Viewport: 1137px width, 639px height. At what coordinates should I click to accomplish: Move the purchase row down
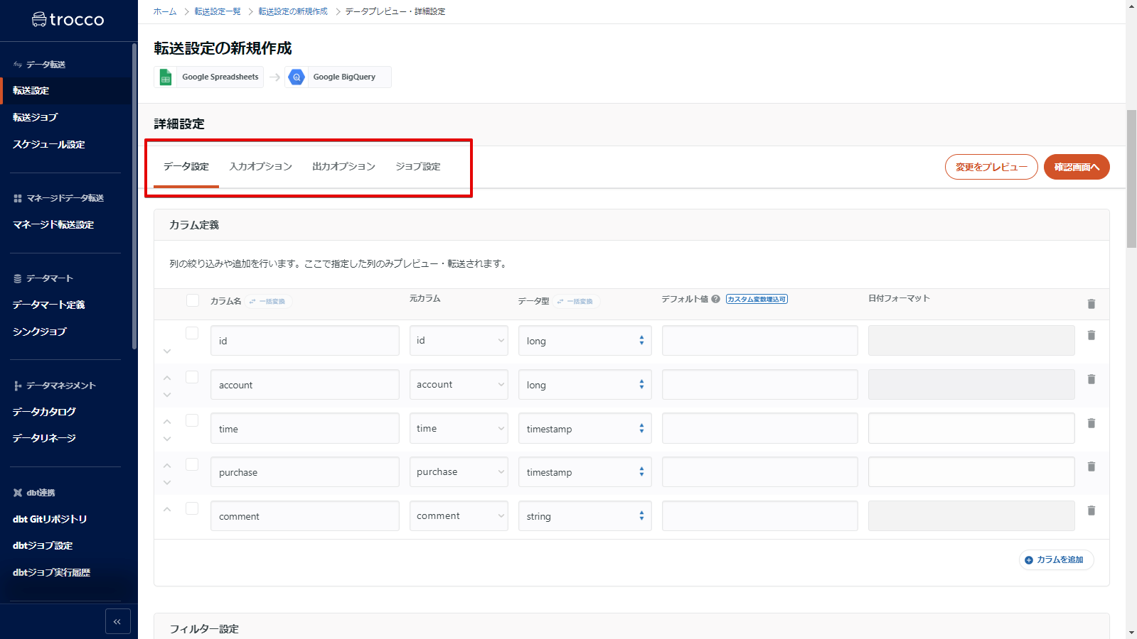(x=167, y=483)
